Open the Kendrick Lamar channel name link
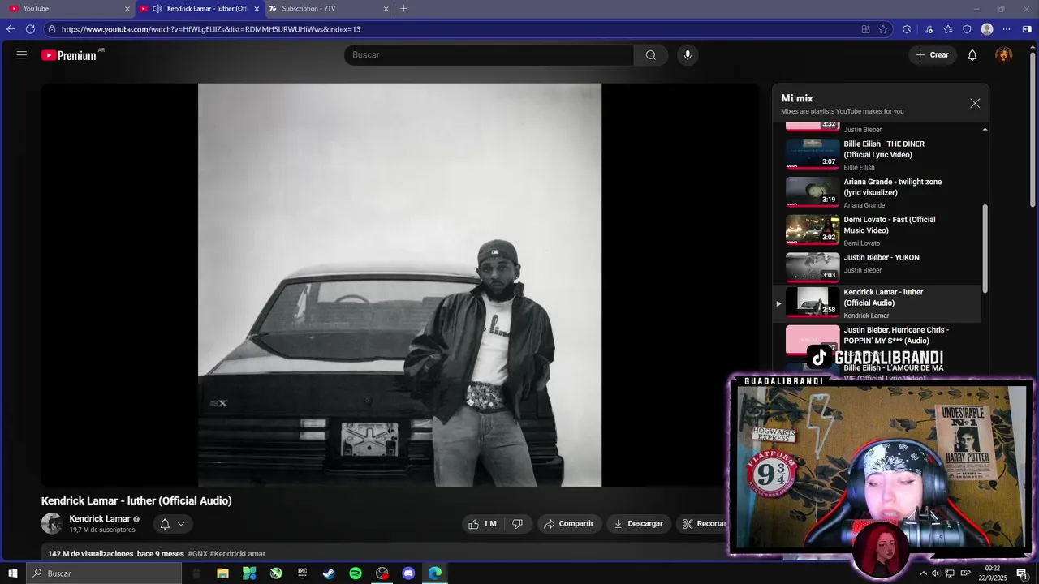The height and width of the screenshot is (584, 1039). (x=100, y=519)
